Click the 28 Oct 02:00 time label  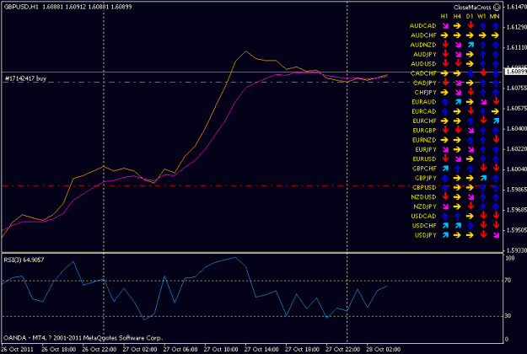[383, 349]
